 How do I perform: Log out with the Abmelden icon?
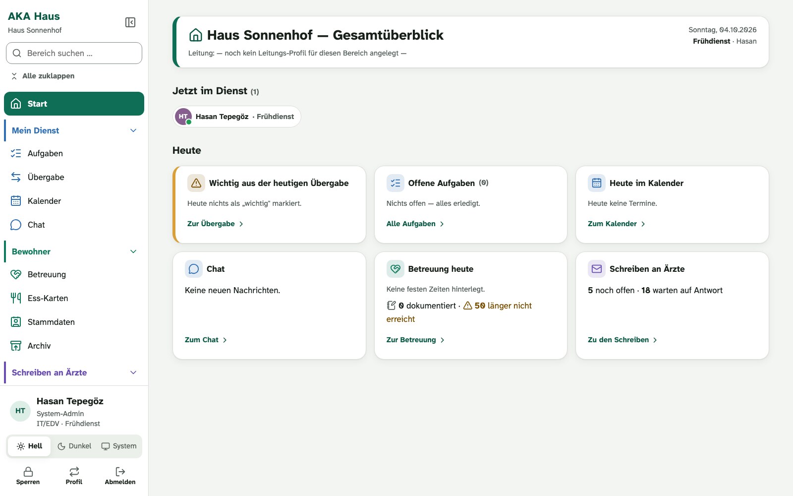pyautogui.click(x=120, y=472)
